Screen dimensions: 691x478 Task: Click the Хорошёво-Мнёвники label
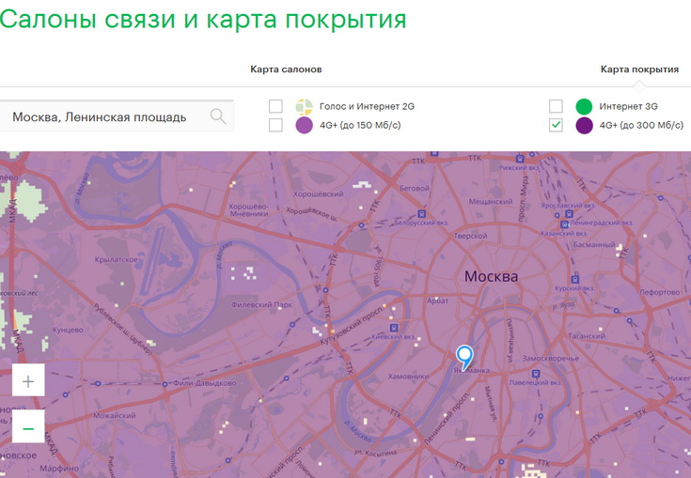point(248,210)
